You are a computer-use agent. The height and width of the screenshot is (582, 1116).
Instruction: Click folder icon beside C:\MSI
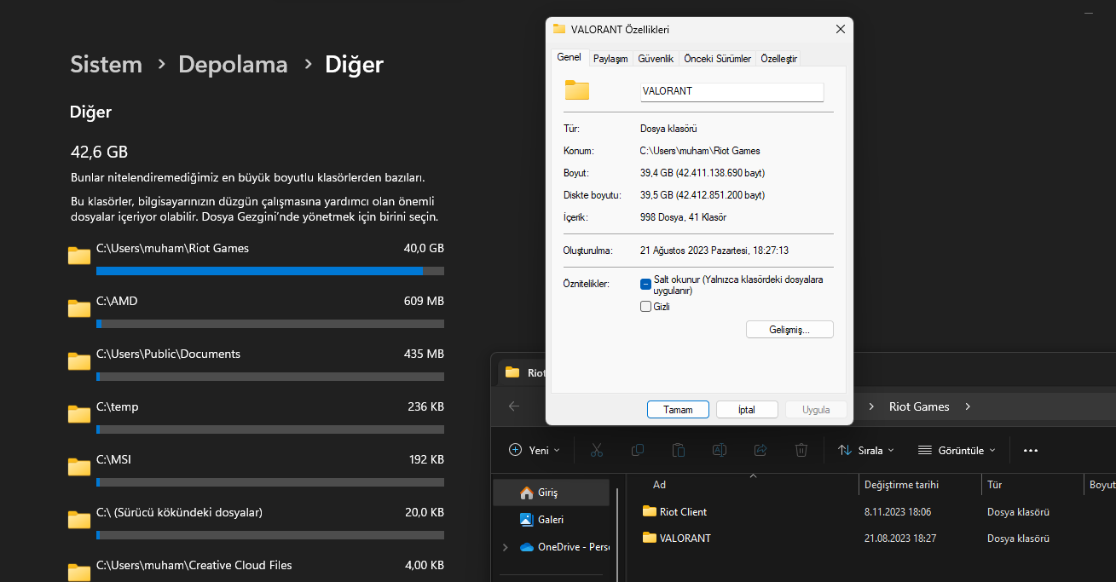(79, 467)
